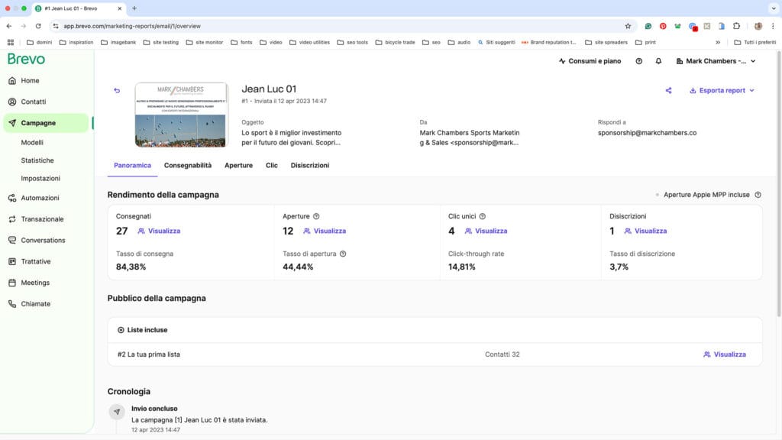This screenshot has width=782, height=440.
Task: Switch to the Consegnabilità tab
Action: [x=188, y=165]
